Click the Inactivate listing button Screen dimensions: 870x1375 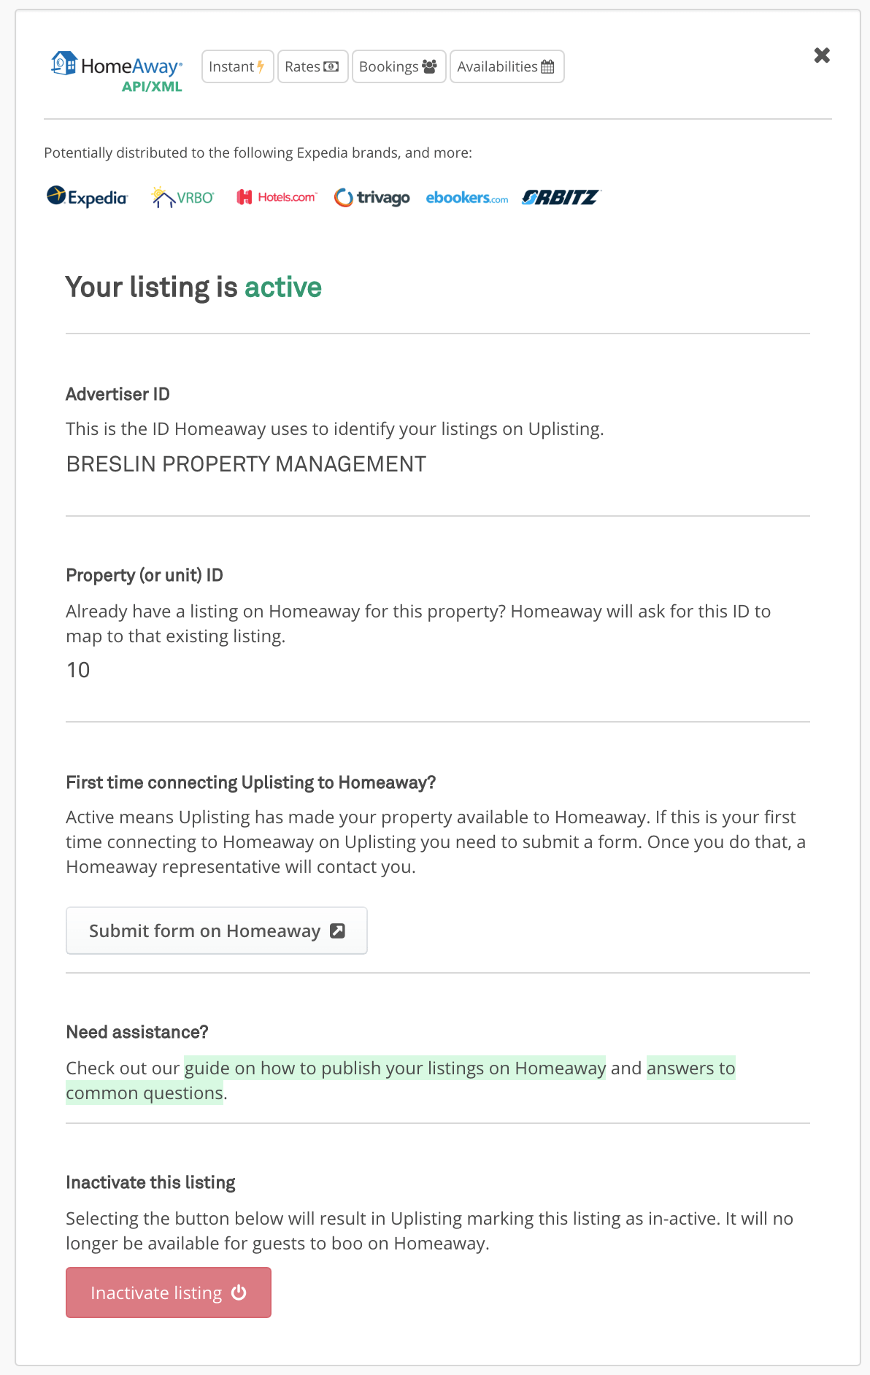[168, 1293]
